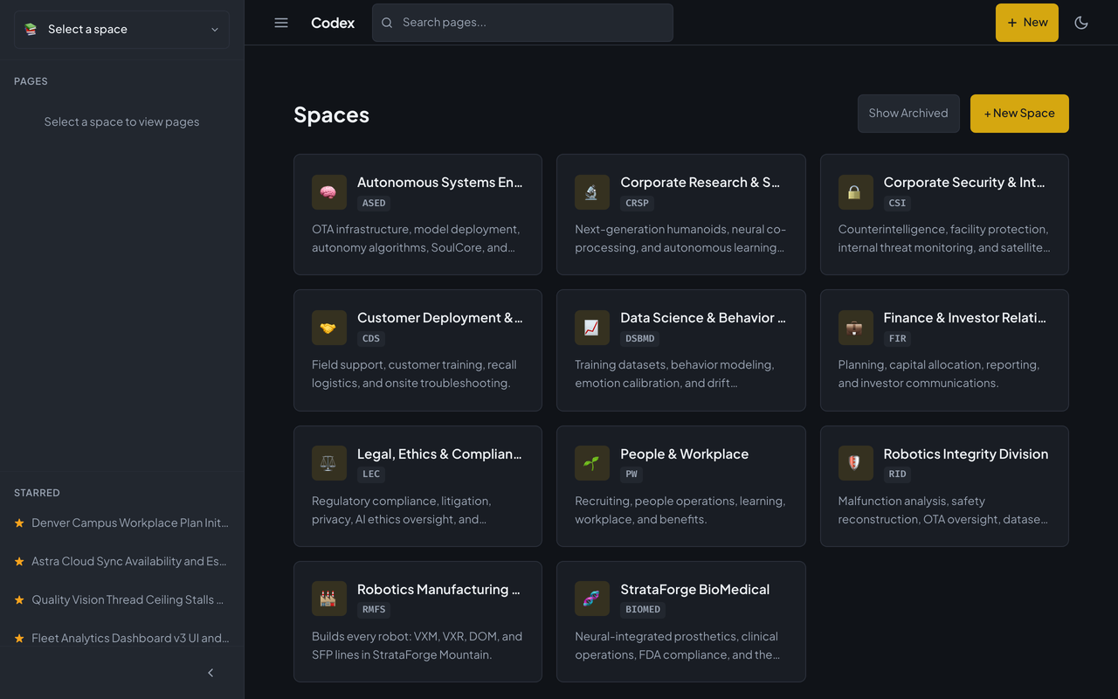Click the Customer Deployment handshake icon
The width and height of the screenshot is (1118, 699).
(328, 328)
